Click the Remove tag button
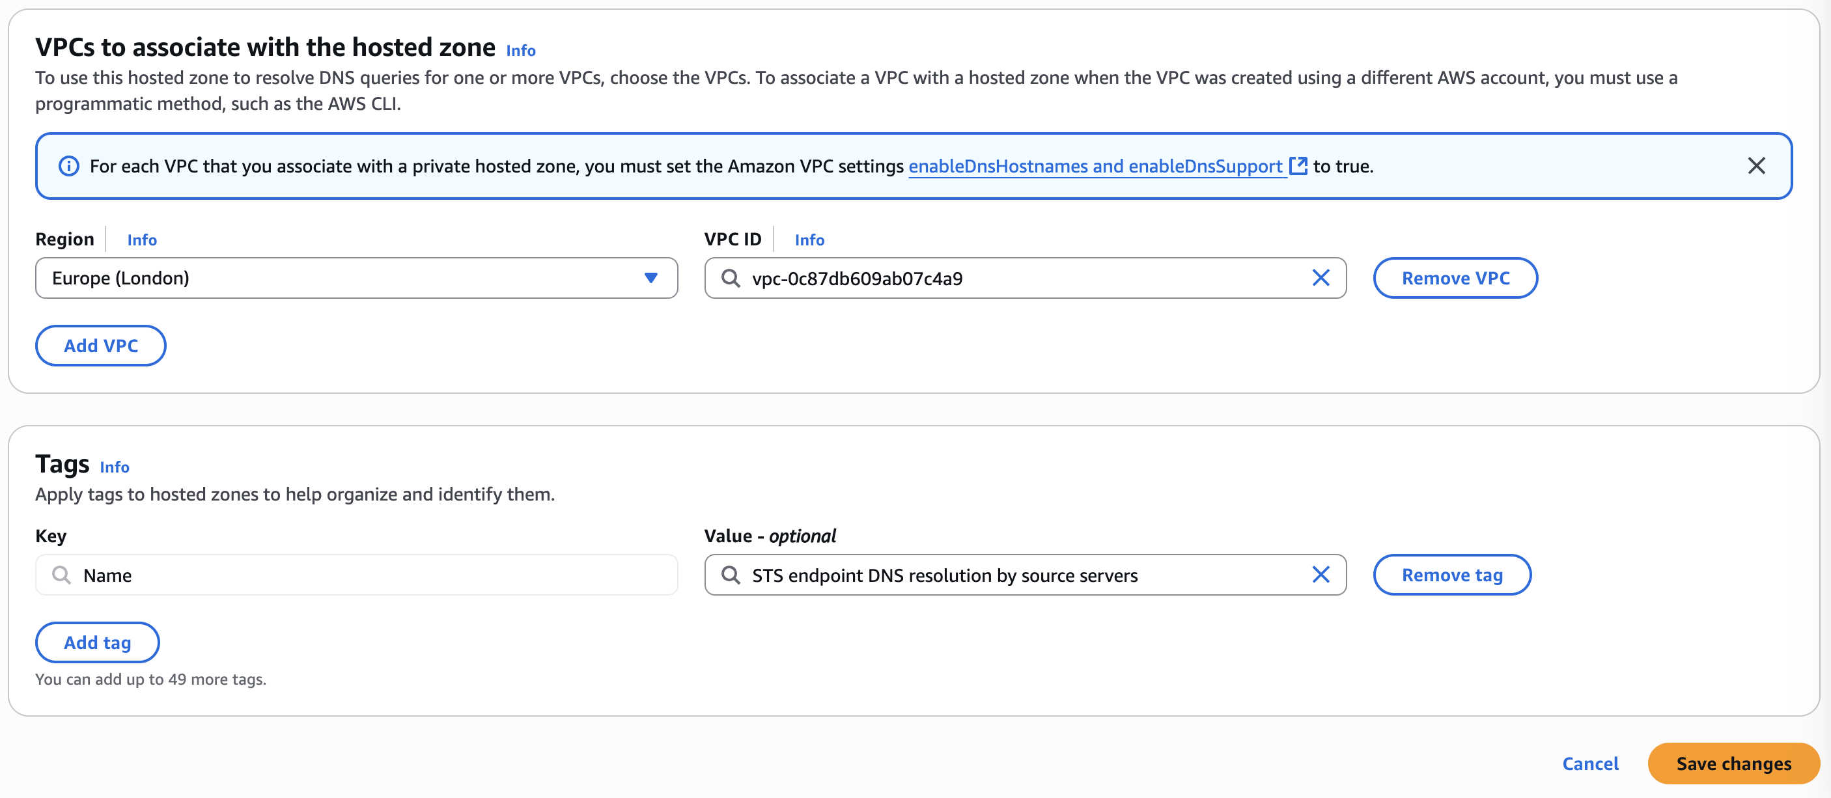Screen dimensions: 1831x798 click(x=1451, y=575)
